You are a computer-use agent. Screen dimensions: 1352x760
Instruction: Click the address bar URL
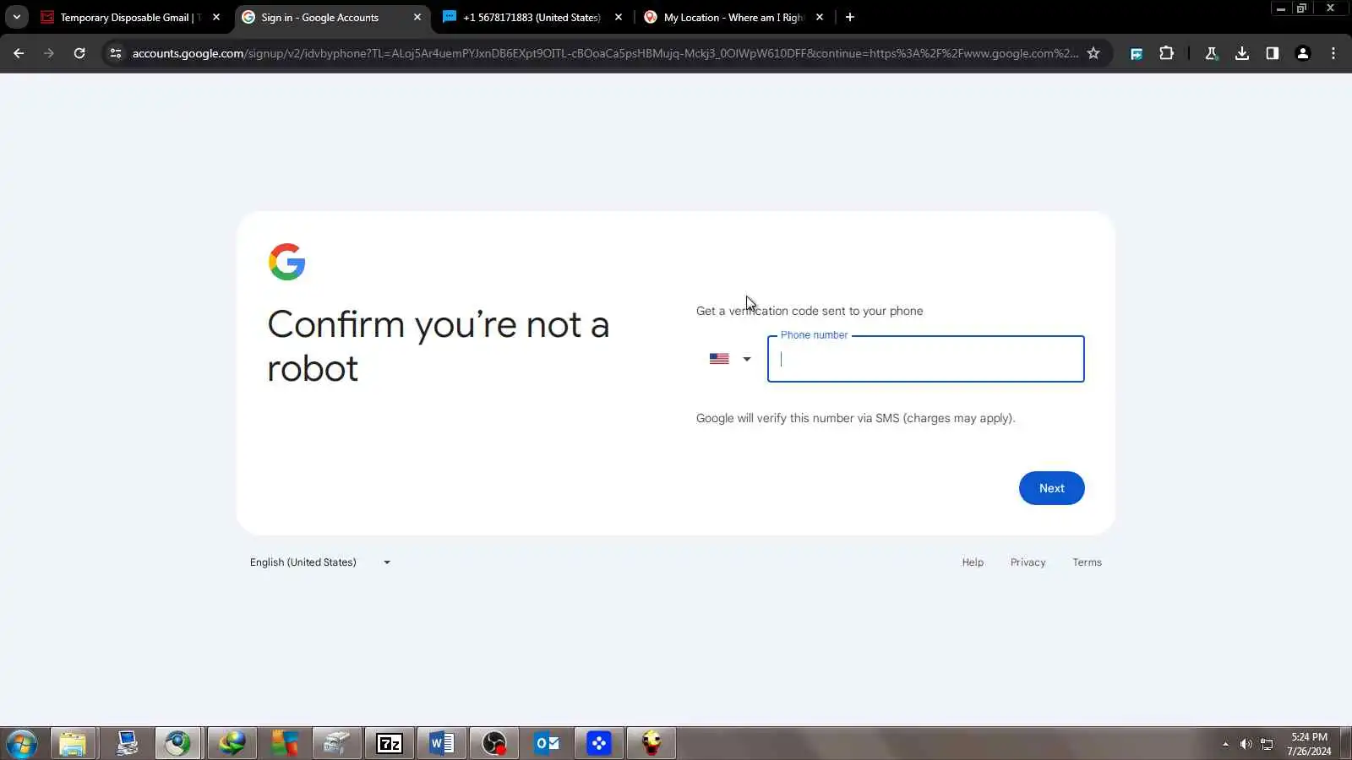(605, 53)
